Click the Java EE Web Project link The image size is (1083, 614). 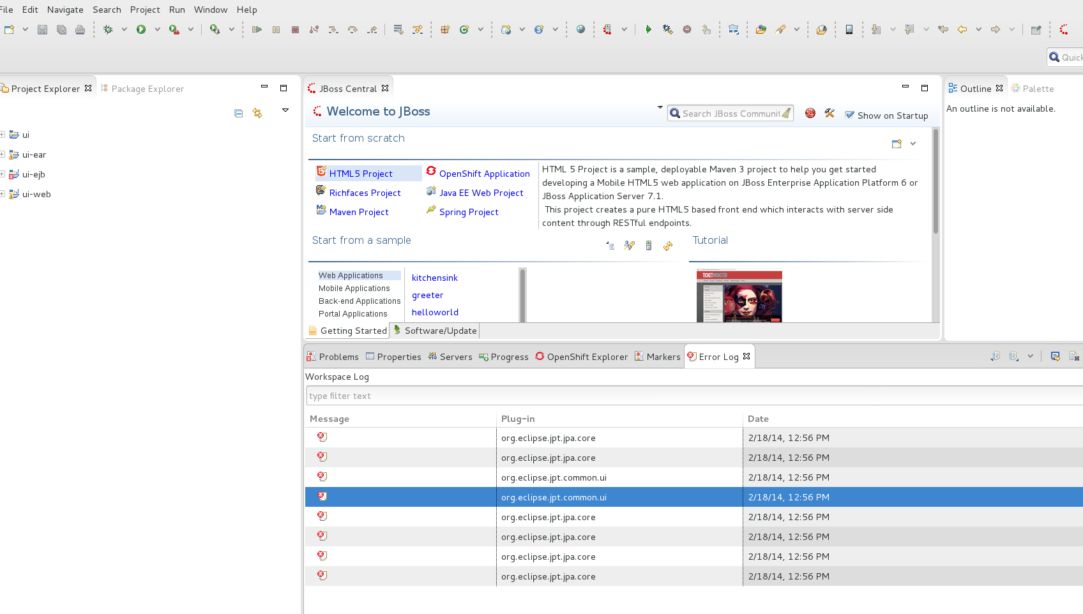tap(481, 193)
